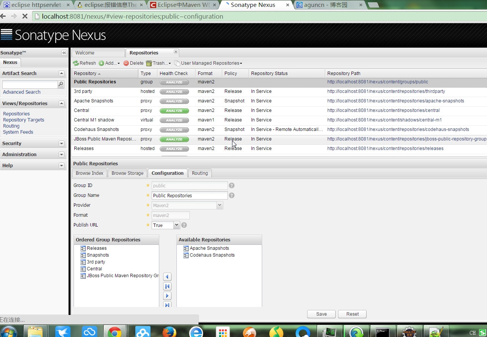
Task: Open Chrome from the taskbar
Action: pos(114,332)
